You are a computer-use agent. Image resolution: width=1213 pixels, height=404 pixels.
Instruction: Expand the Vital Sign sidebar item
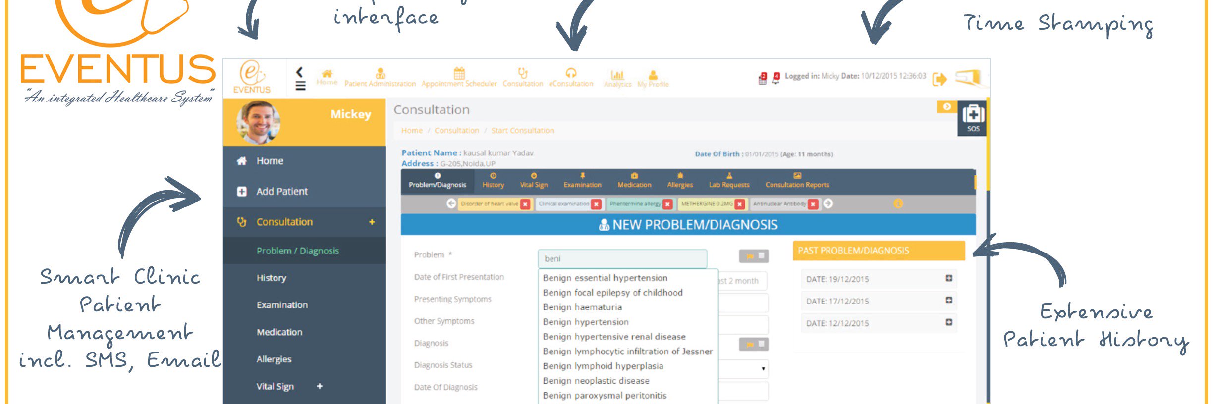(320, 386)
